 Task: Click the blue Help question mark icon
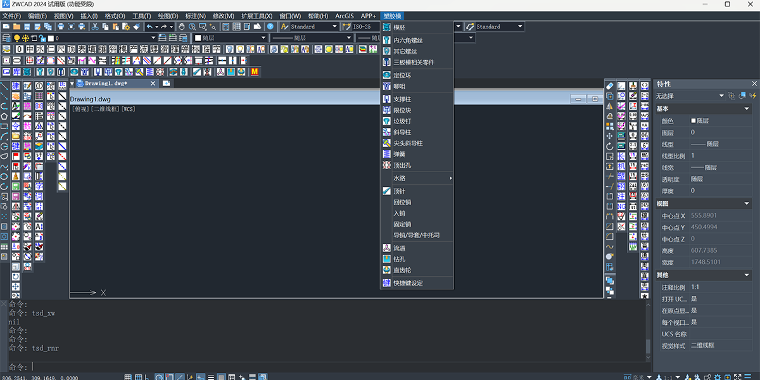[270, 27]
